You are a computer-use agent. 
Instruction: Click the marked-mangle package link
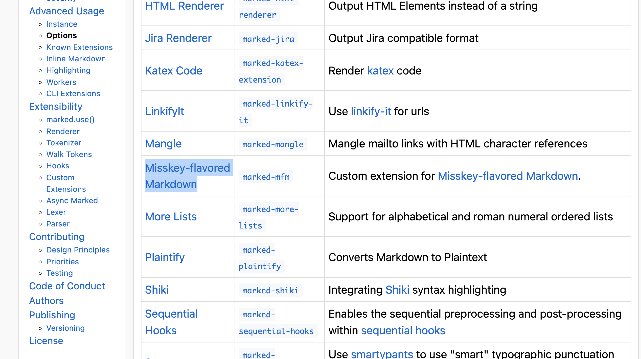point(273,144)
